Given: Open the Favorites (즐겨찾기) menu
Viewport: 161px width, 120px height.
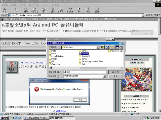Looking at the screenshot, I should [34, 5].
